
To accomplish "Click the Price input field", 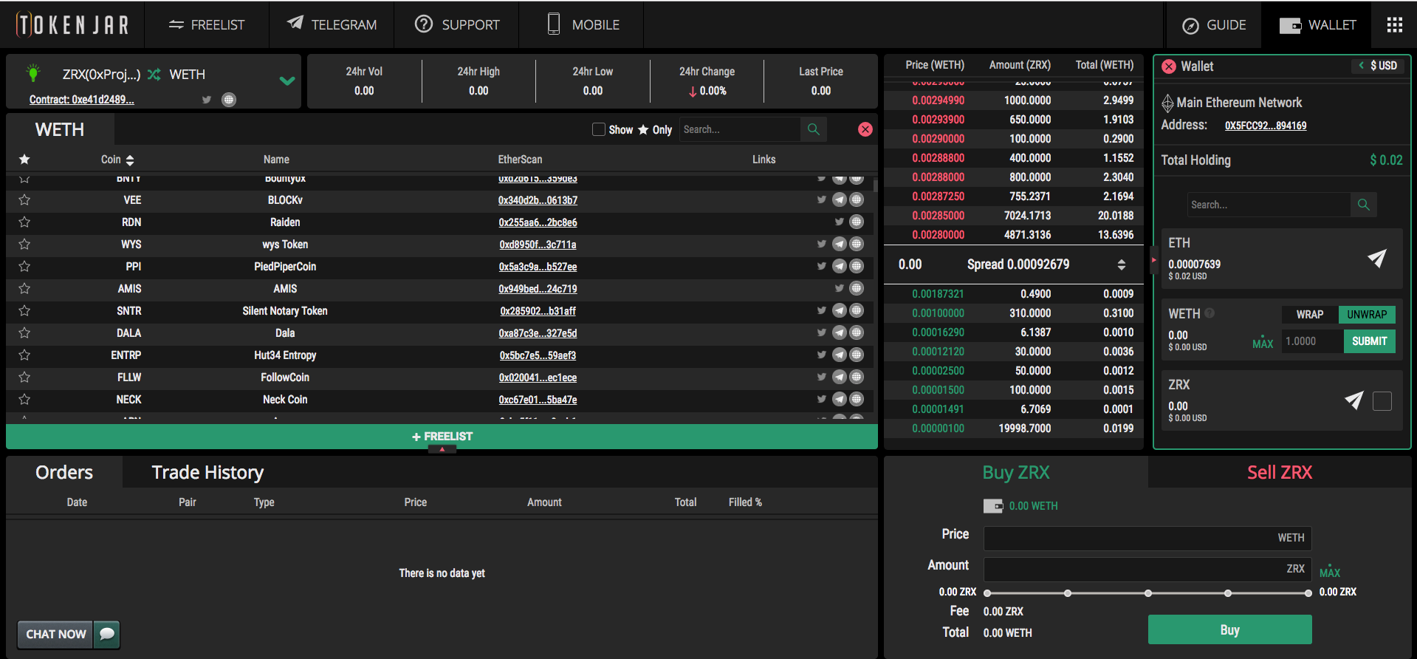I will [1147, 538].
